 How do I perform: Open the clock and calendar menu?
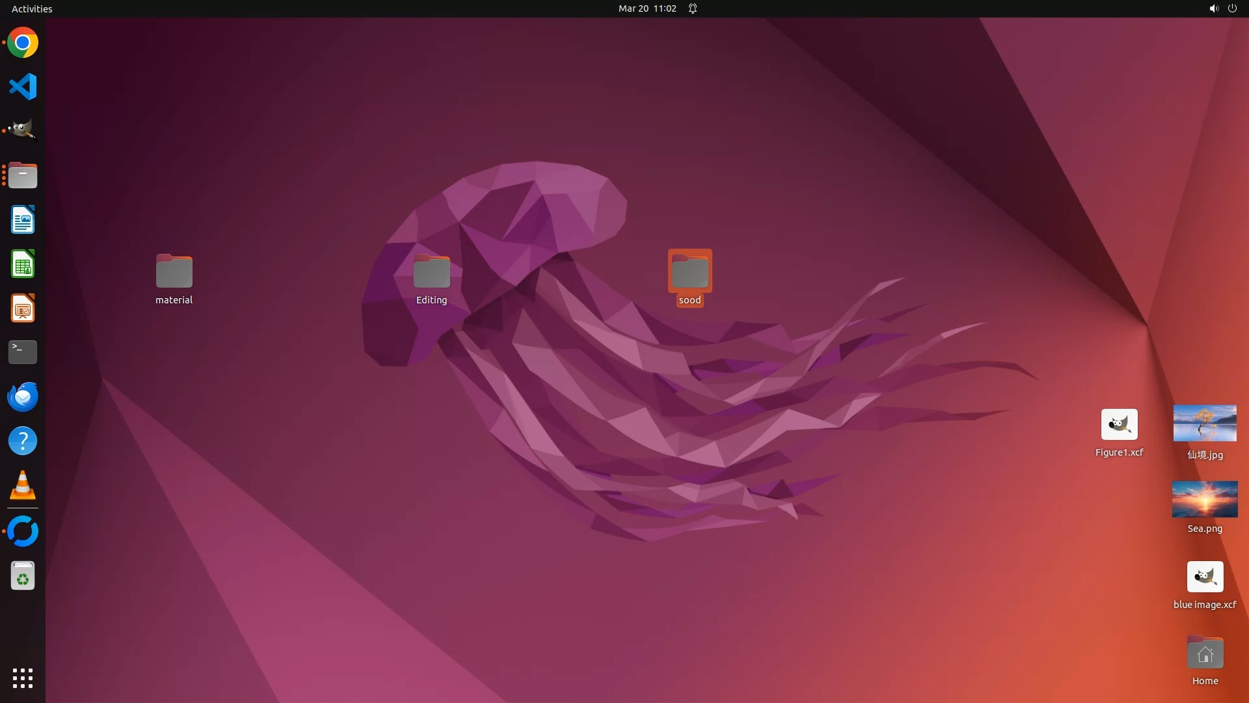click(647, 8)
